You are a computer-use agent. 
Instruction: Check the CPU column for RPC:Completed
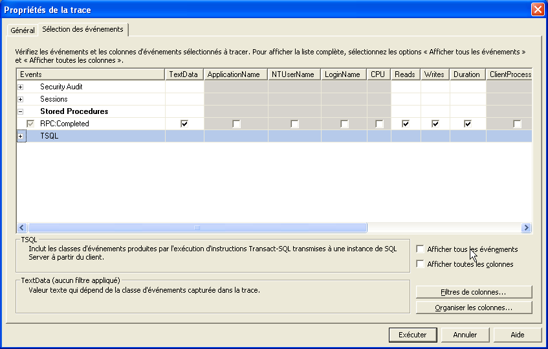coord(379,124)
